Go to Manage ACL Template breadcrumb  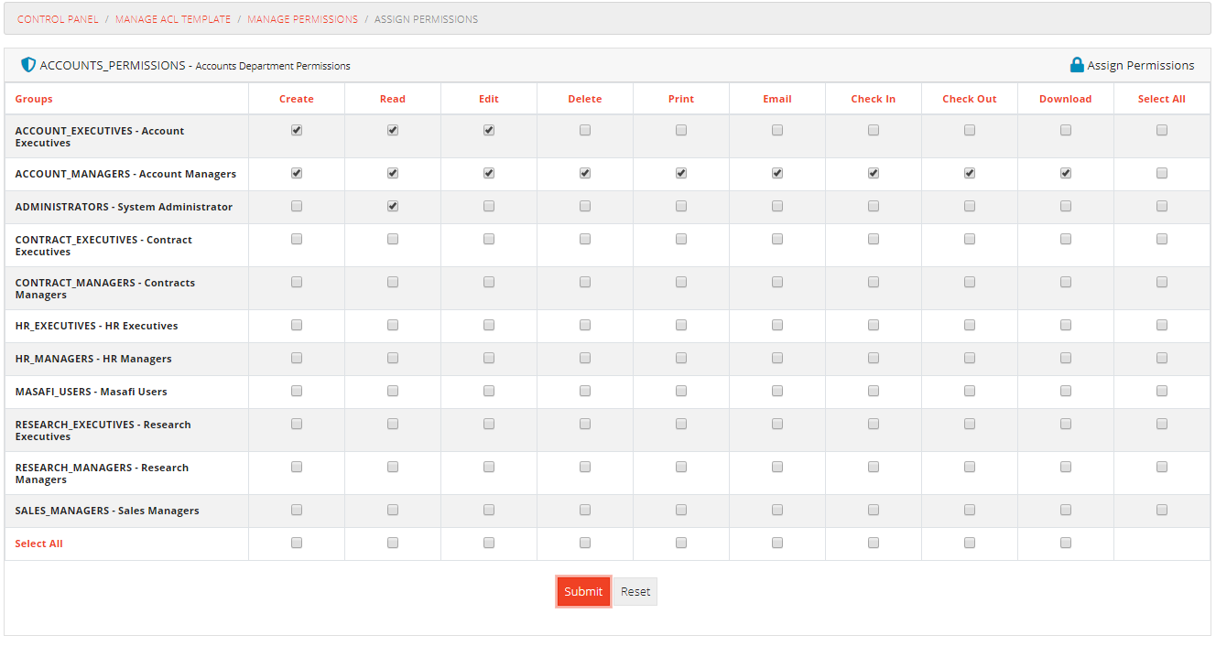(173, 19)
